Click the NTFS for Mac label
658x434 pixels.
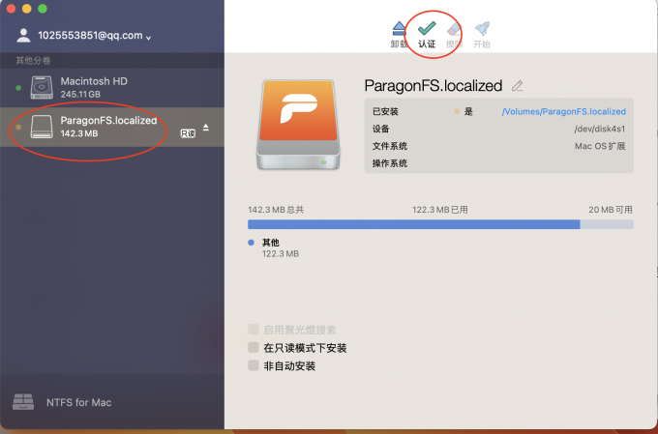point(79,402)
